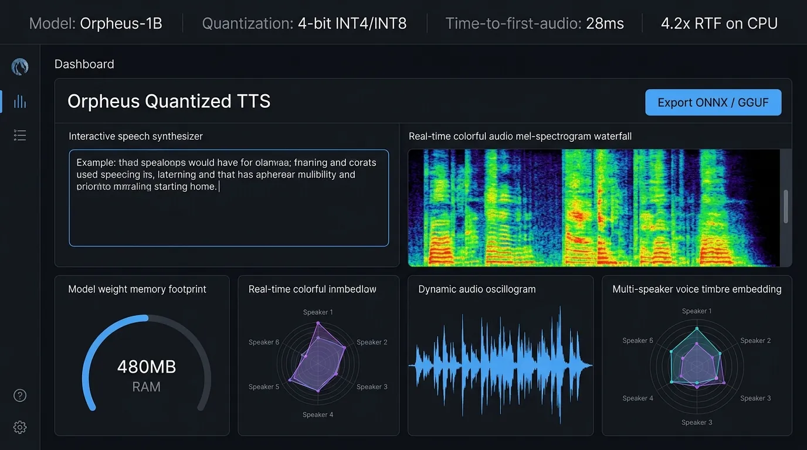Image resolution: width=807 pixels, height=450 pixels.
Task: Open the list view sidebar icon
Action: pos(20,136)
